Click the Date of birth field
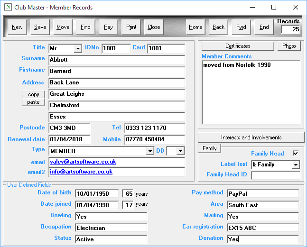The image size is (307, 247). [97, 193]
